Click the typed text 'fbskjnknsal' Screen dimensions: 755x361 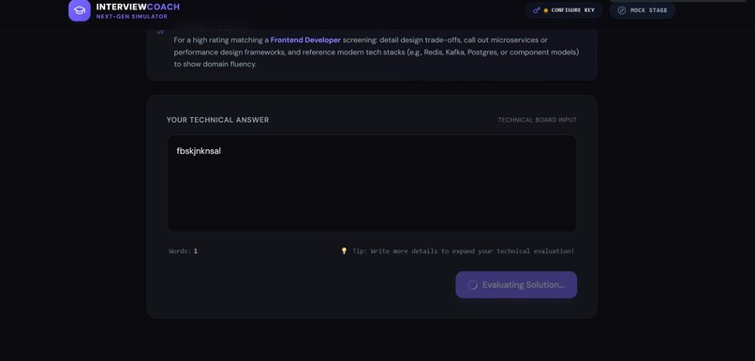click(199, 151)
